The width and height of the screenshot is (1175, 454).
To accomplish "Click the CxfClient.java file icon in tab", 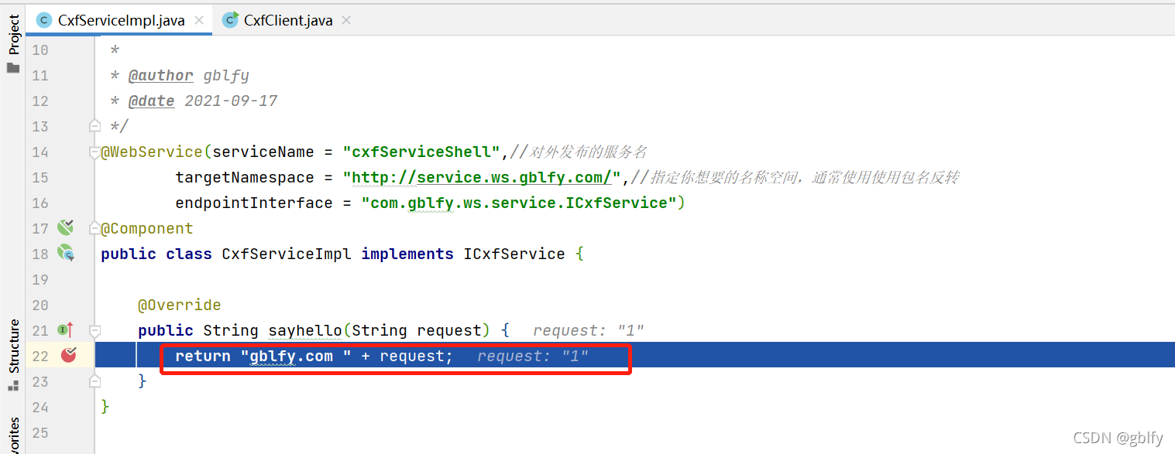I will pyautogui.click(x=230, y=20).
